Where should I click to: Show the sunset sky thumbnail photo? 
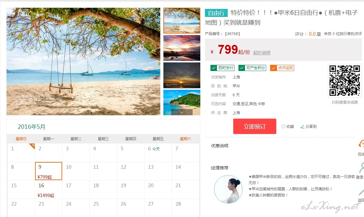pos(182,48)
